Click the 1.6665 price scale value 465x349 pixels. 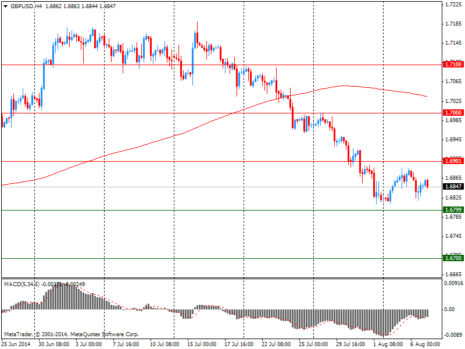pyautogui.click(x=454, y=275)
